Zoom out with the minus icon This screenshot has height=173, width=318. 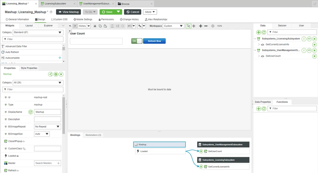tap(206, 26)
